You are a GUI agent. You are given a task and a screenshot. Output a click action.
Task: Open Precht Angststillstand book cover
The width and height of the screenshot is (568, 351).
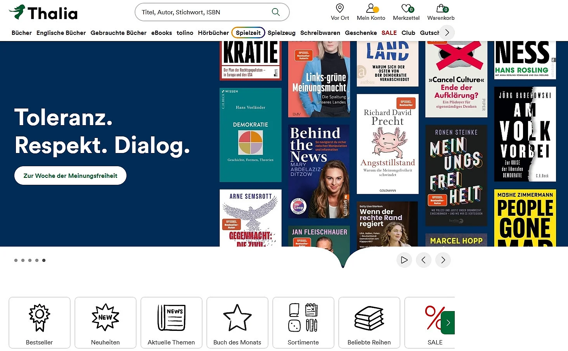click(x=388, y=144)
